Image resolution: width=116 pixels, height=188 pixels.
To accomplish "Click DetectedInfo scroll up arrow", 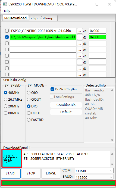I will [112, 90].
